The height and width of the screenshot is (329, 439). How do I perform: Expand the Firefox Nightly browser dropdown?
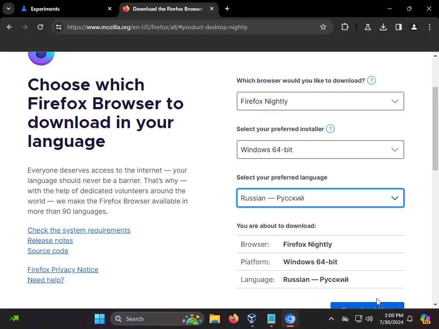pos(320,101)
